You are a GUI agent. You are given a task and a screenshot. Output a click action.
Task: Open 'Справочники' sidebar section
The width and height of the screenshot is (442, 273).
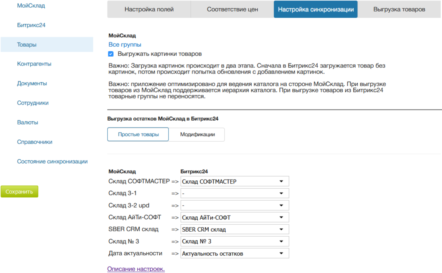[35, 142]
